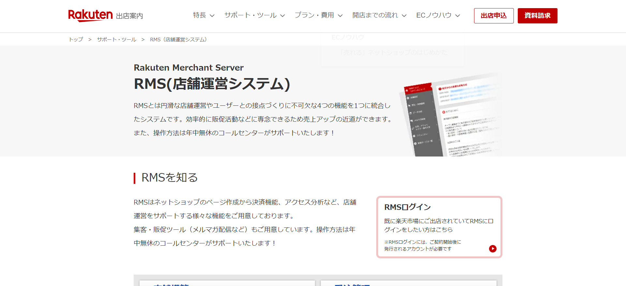Click the RMS(店舗運営システム) main heading
Image resolution: width=626 pixels, height=286 pixels.
pos(212,84)
